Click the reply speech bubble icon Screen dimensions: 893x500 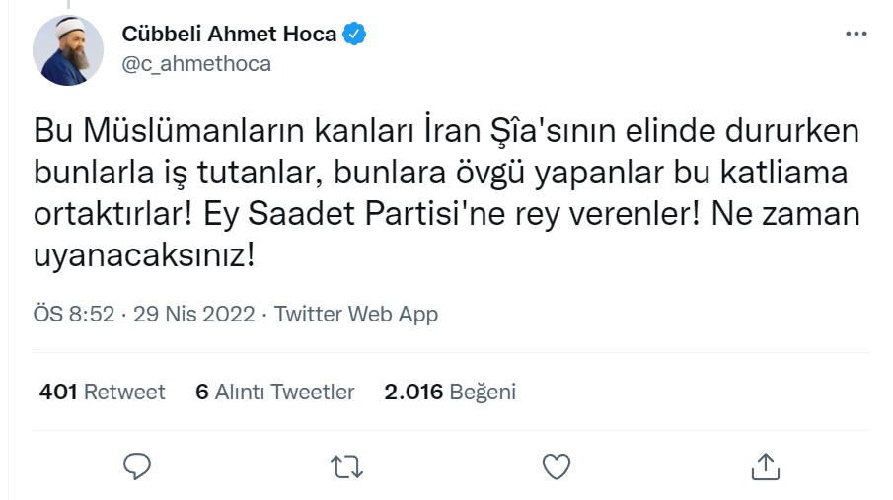[x=139, y=465]
